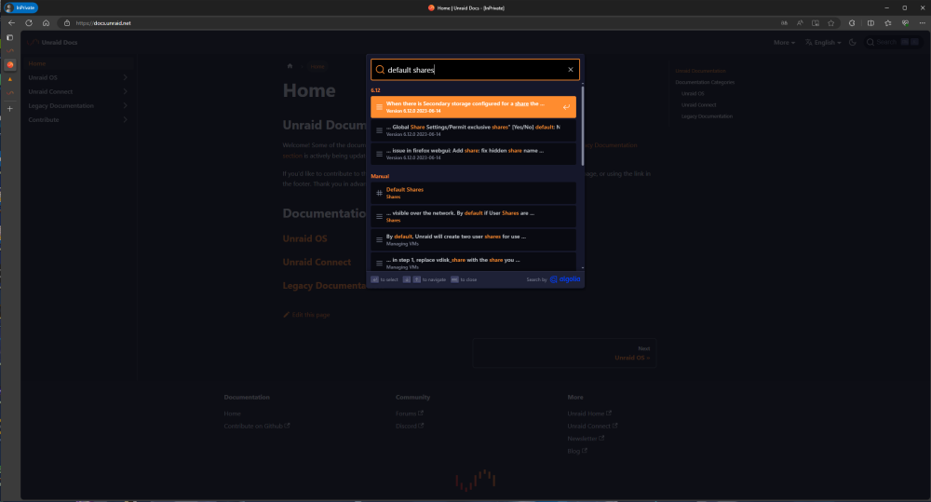Open result 'issue in firefox webgui: Add share'
The image size is (931, 502).
pyautogui.click(x=473, y=154)
